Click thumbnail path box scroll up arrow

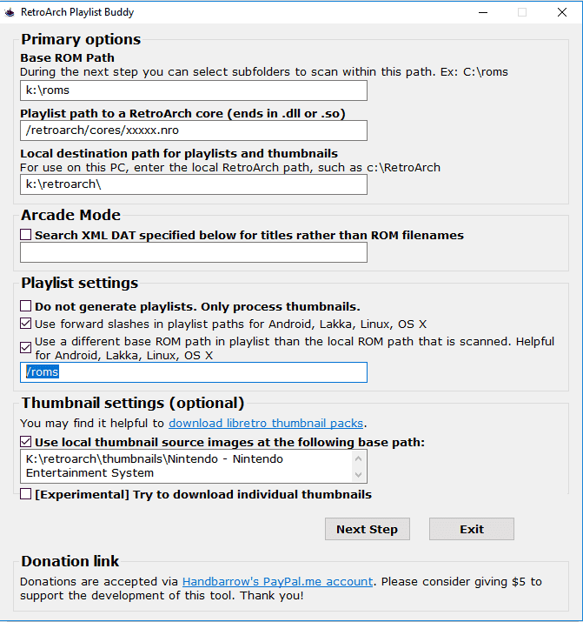tap(359, 458)
